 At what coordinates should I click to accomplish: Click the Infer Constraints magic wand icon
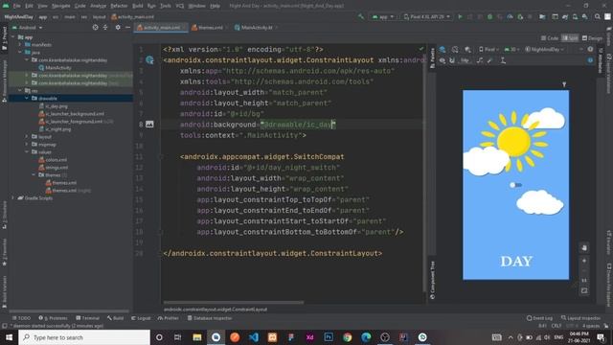(x=489, y=60)
